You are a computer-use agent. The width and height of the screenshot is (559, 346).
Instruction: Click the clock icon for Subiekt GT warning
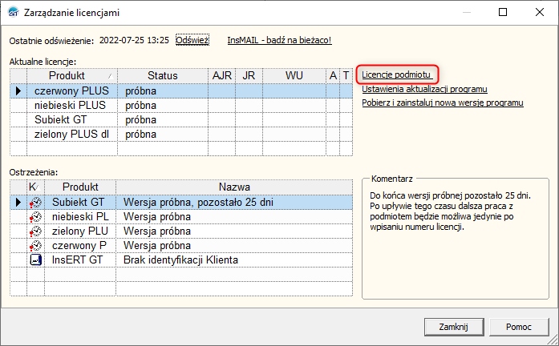tap(35, 203)
